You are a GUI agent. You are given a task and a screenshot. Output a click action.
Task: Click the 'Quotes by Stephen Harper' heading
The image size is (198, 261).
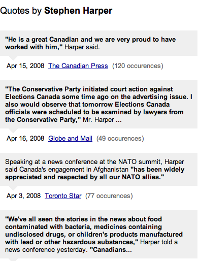click(x=56, y=11)
